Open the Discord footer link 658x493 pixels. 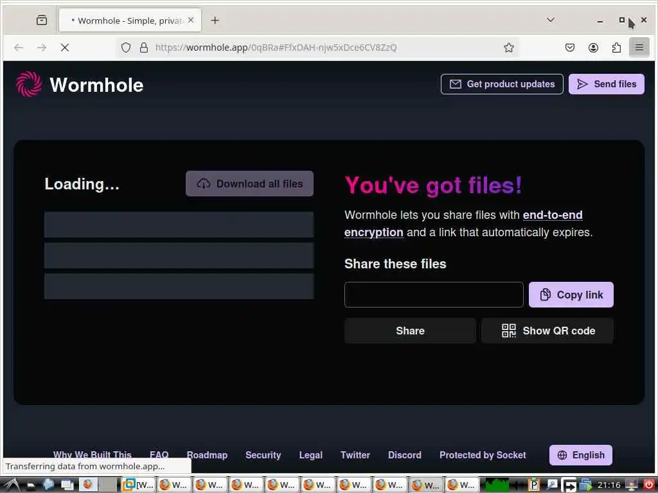click(405, 455)
